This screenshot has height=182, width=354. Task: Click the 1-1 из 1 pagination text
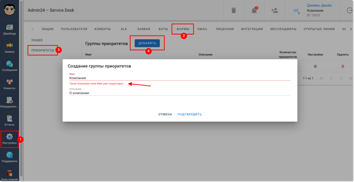point(308,78)
